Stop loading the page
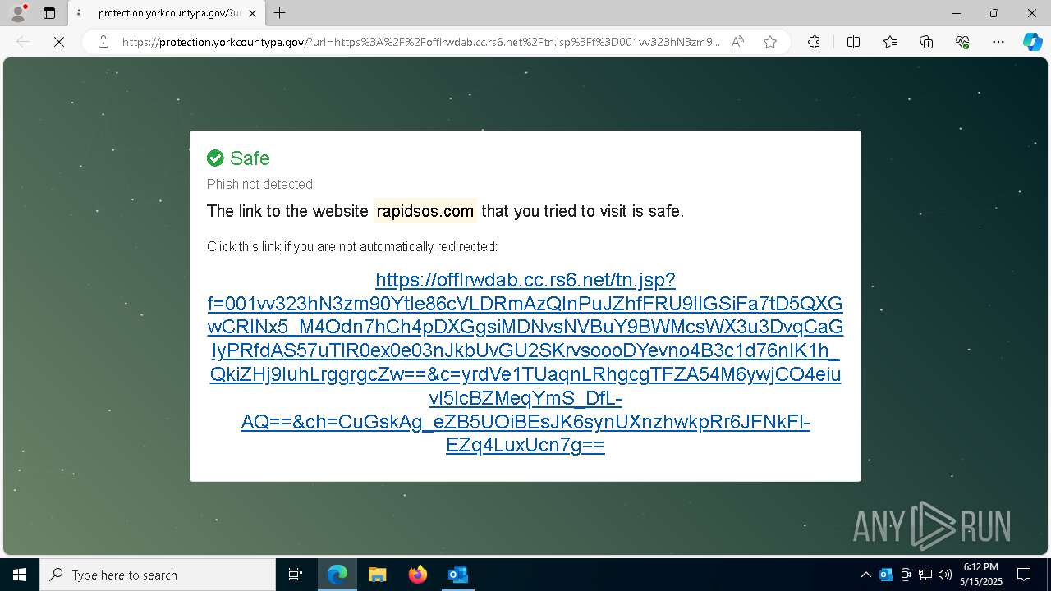Viewport: 1051px width, 591px height. (x=58, y=42)
